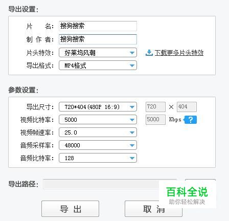
Task: Expand the 视频比特率 5000 dropdown
Action: click(98, 120)
